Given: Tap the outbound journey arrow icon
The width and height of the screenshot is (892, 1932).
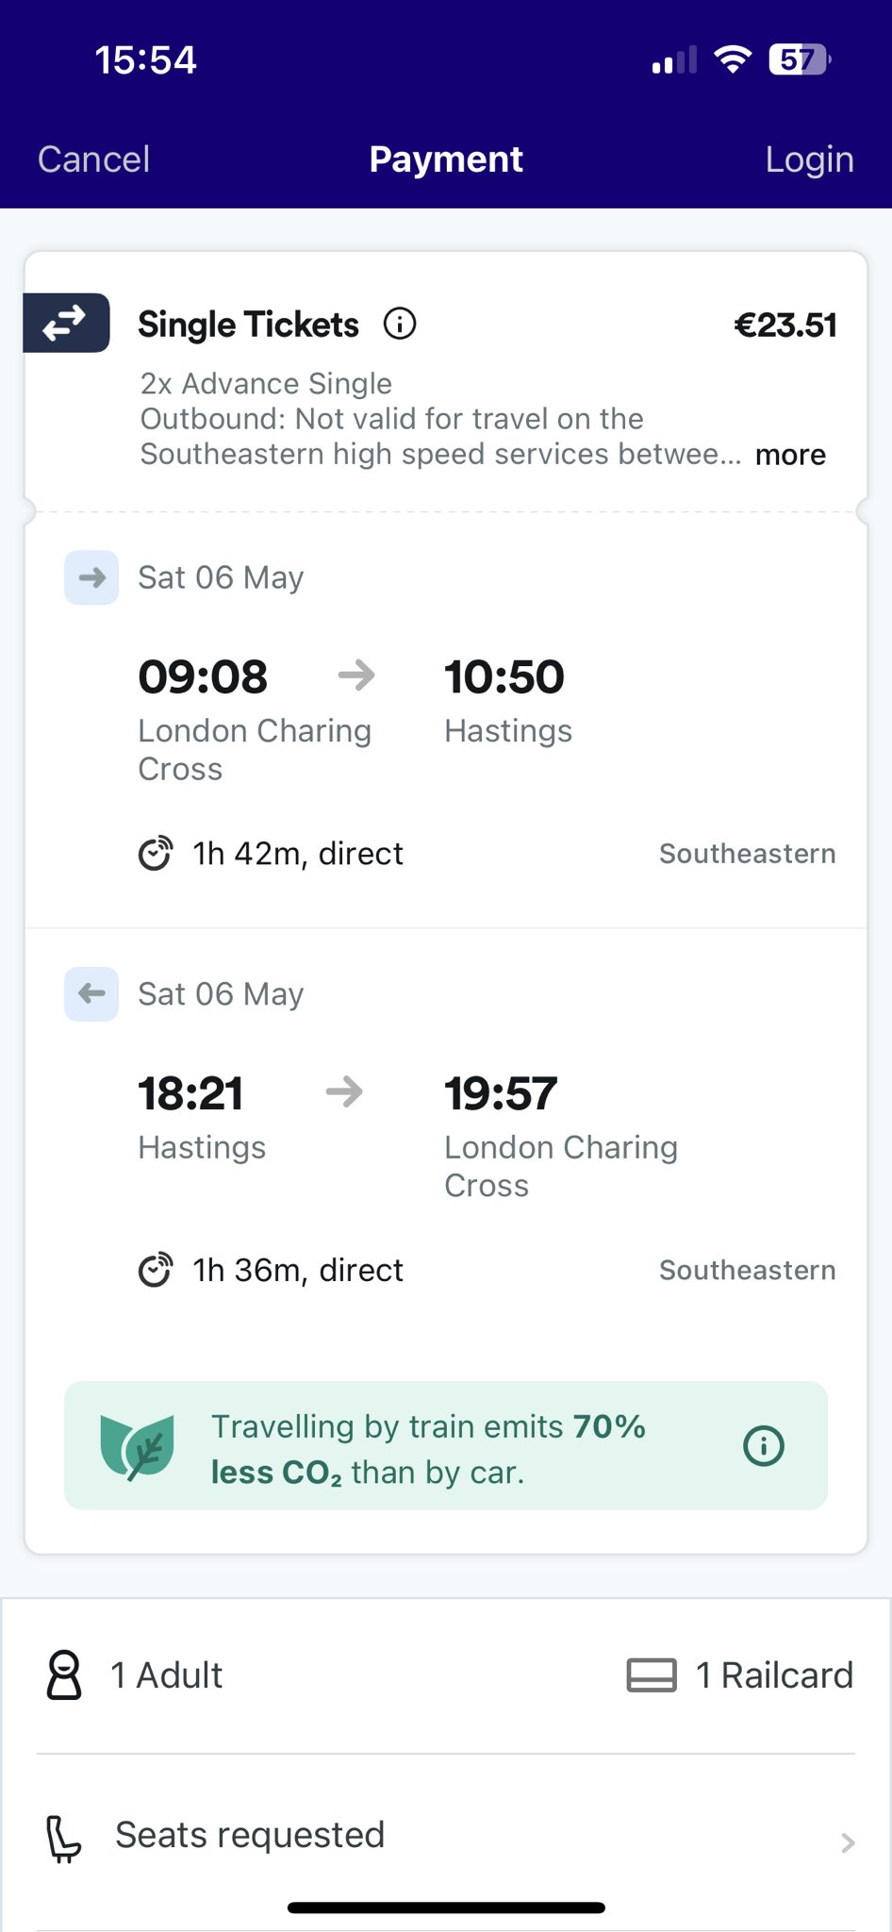Looking at the screenshot, I should pyautogui.click(x=91, y=577).
